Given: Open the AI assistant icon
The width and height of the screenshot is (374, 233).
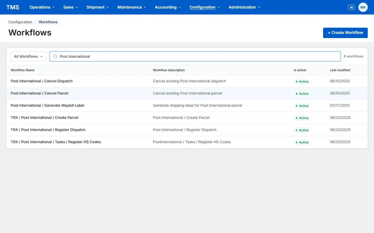Looking at the screenshot, I should tap(351, 7).
